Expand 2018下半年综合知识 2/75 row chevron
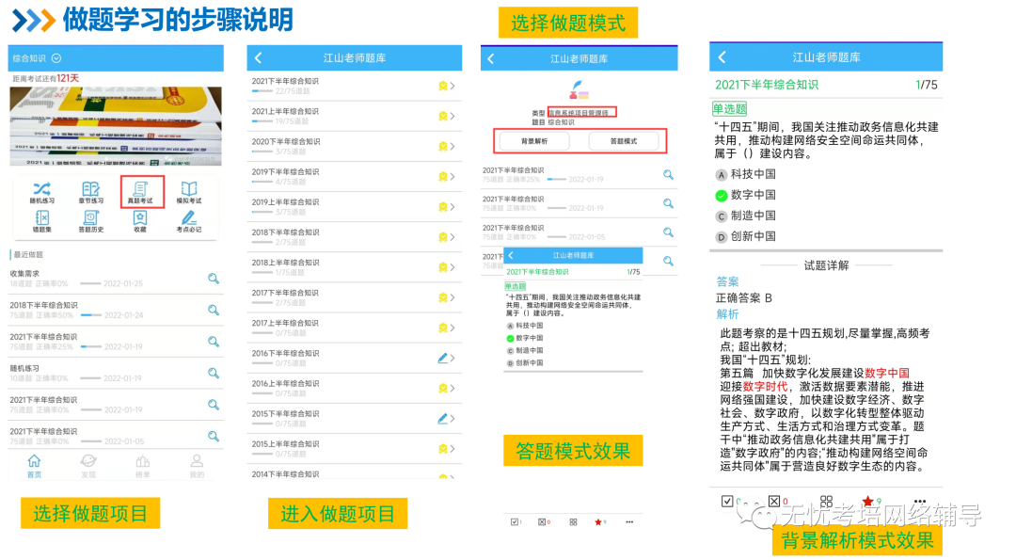Screen dimensions: 1016x560 452,237
